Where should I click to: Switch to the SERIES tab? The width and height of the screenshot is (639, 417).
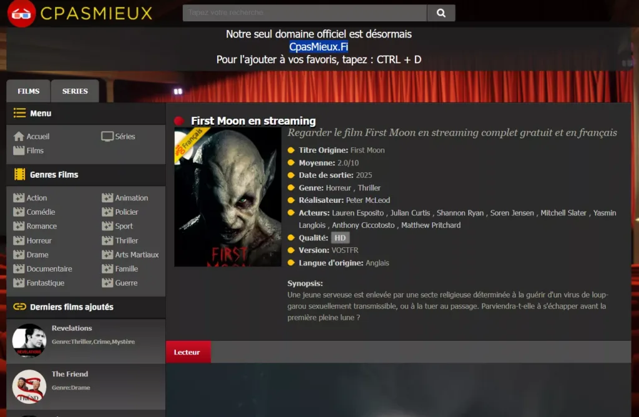[x=75, y=91]
